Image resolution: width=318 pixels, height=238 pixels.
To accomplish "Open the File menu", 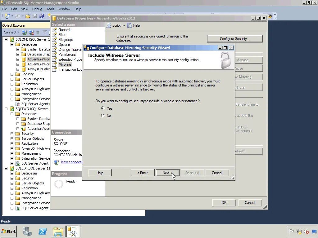I will click(x=4, y=9).
